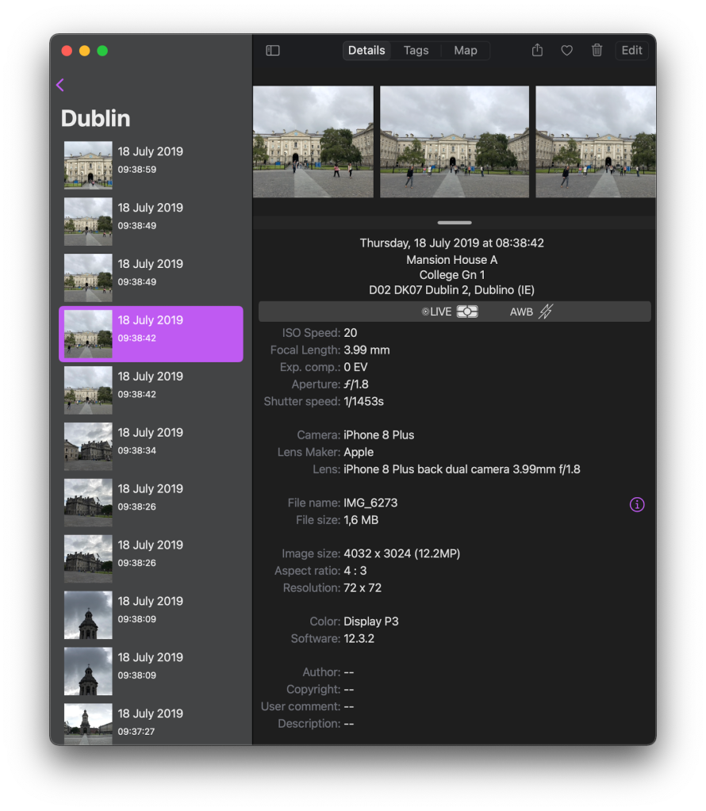Select the photo taken at 09:38:59
Image resolution: width=706 pixels, height=811 pixels.
click(151, 165)
